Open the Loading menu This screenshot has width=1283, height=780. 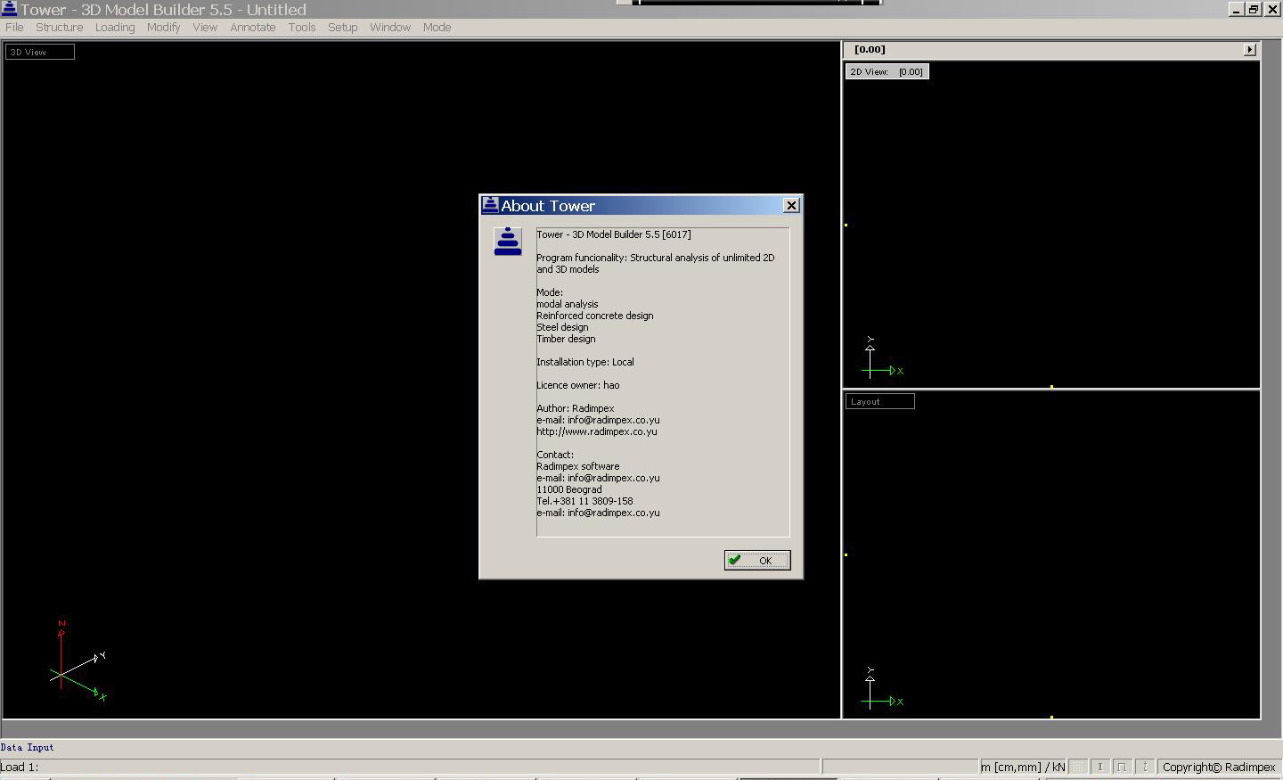pos(115,27)
